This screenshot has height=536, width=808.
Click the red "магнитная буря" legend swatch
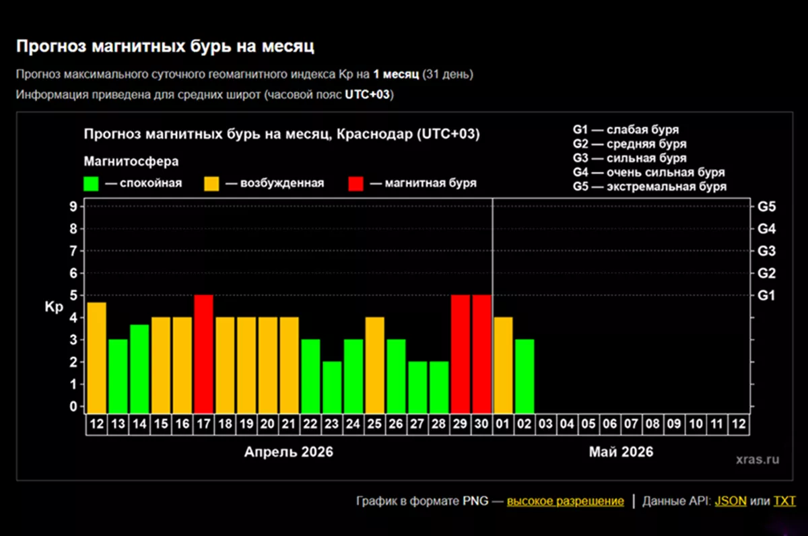coord(356,183)
